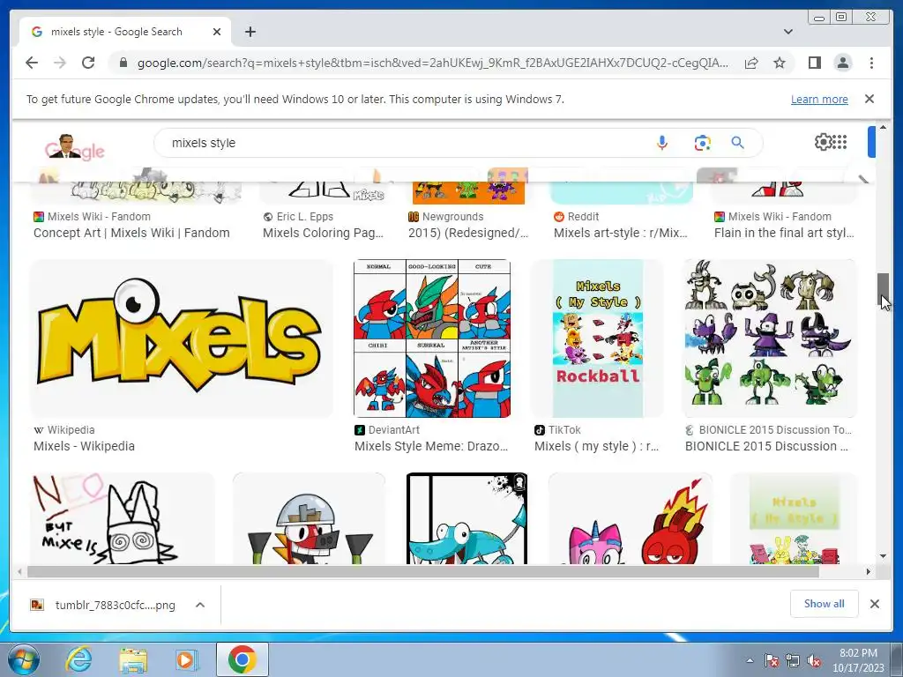
Task: Bookmark this page with the star icon
Action: 780,63
